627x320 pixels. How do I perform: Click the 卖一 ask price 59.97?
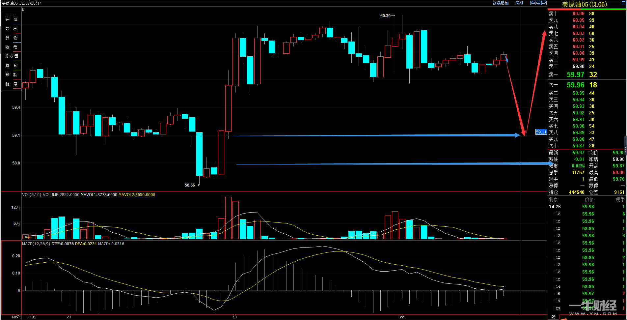(575, 75)
